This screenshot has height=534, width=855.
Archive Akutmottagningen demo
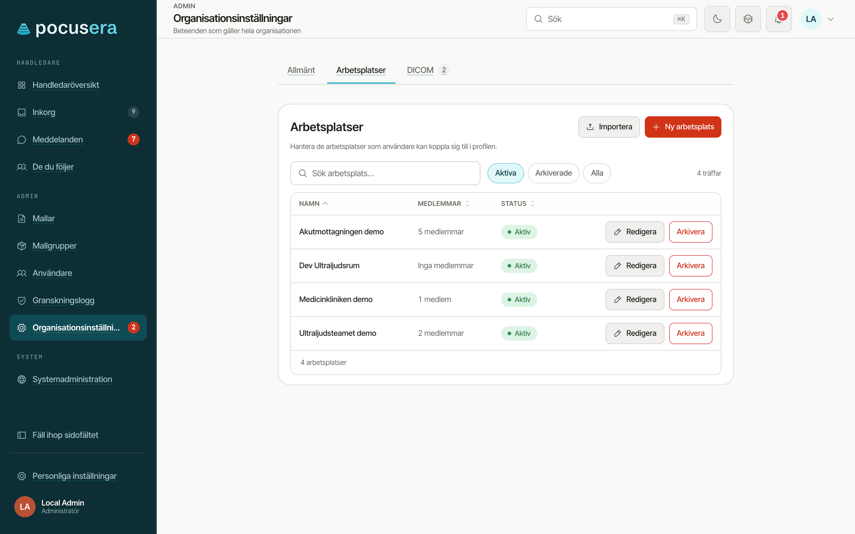pyautogui.click(x=691, y=232)
